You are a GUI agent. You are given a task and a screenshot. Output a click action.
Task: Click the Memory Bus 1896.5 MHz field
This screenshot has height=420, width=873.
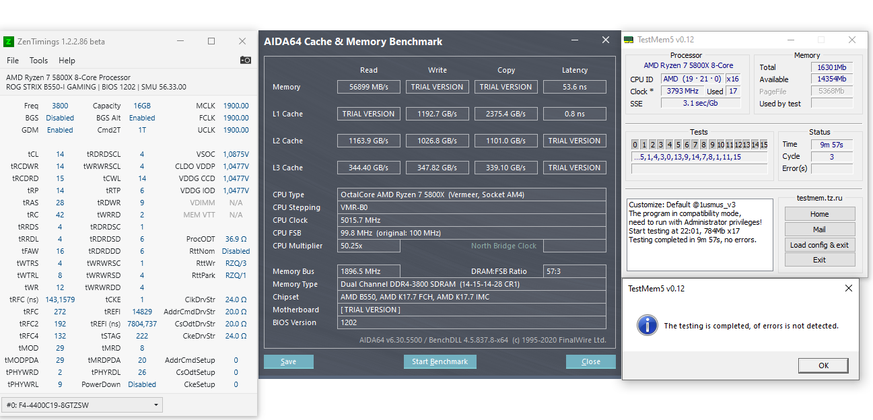click(x=369, y=271)
